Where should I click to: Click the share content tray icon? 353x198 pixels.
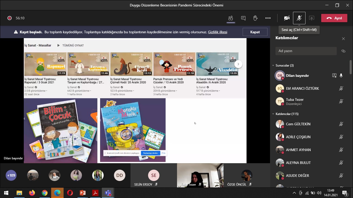tap(312, 18)
